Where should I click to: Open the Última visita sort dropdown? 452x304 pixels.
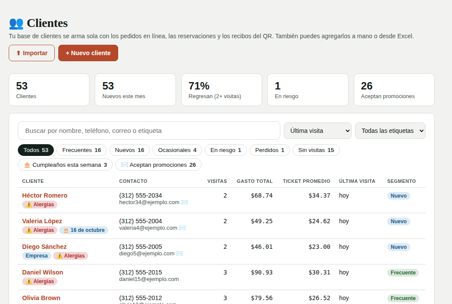(317, 131)
